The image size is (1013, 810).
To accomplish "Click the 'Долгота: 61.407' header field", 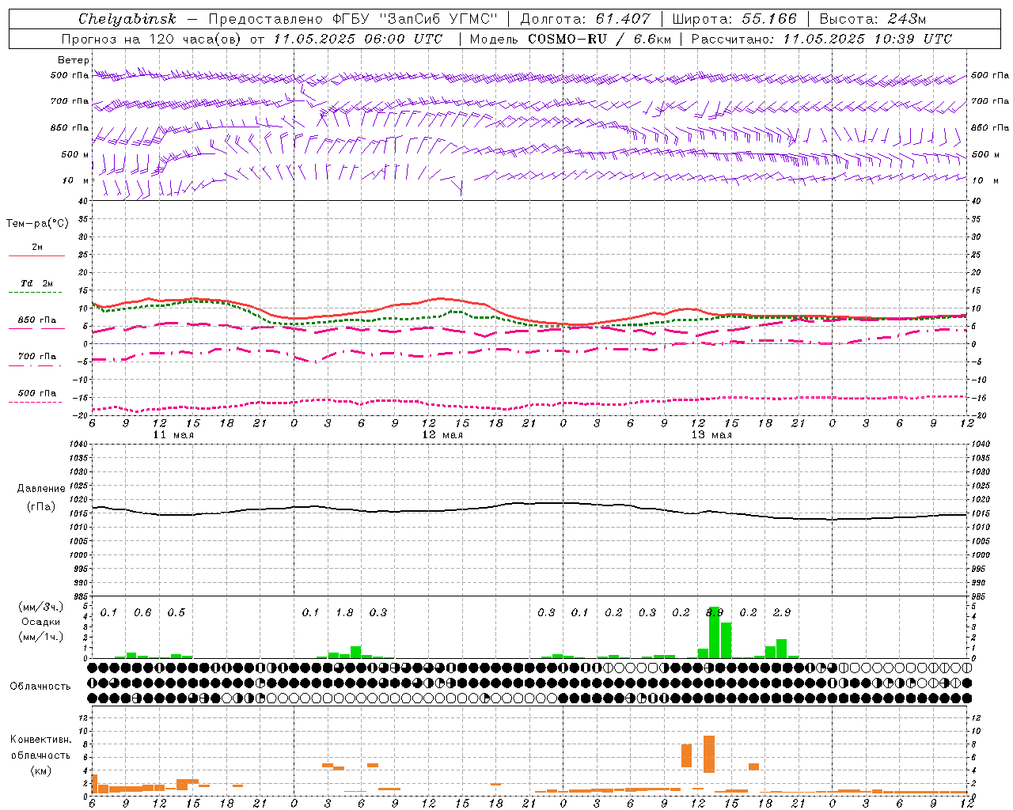I will click(x=585, y=19).
